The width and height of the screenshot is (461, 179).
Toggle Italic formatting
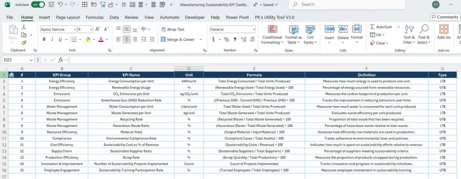point(52,40)
